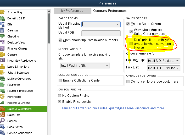Click the Reports & Graphs chart icon
185x135 pixels.
tap(2, 103)
